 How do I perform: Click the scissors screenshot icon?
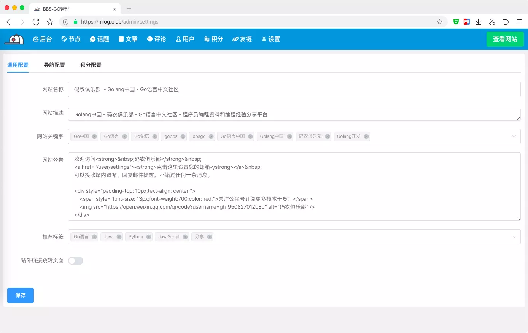coord(492,22)
